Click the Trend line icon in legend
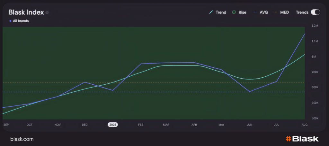This screenshot has width=329, height=146. tap(211, 12)
